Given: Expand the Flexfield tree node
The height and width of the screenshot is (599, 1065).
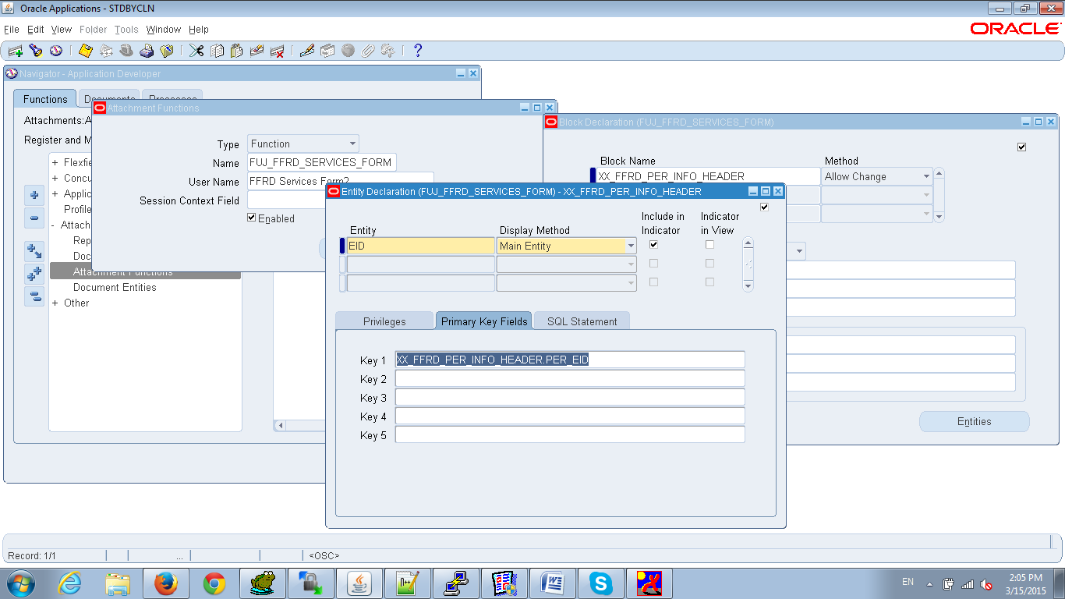Looking at the screenshot, I should tap(55, 163).
